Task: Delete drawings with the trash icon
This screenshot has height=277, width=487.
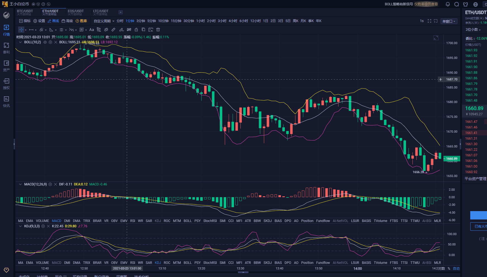Action: point(158,30)
